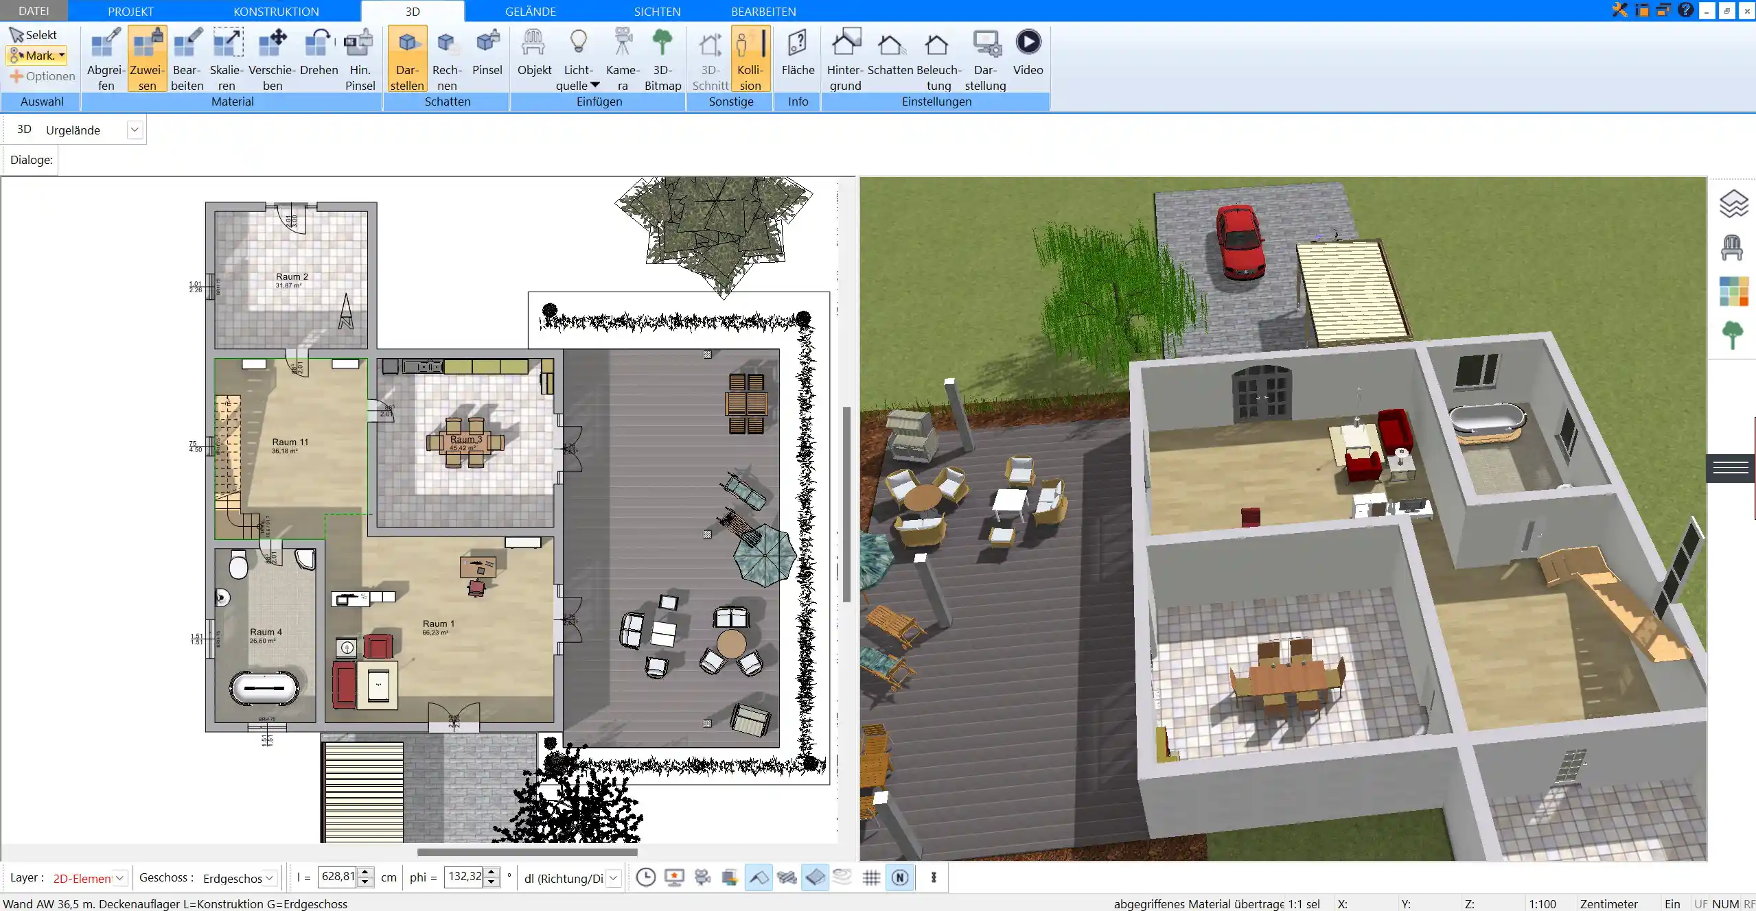Open Hintergrund settings
Viewport: 1756px width, 911px height.
pyautogui.click(x=845, y=59)
